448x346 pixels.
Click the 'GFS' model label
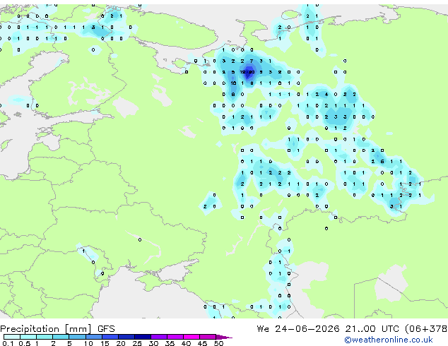tap(106, 329)
